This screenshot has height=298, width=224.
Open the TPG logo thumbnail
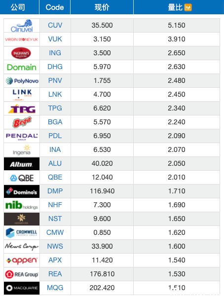[x=22, y=109]
